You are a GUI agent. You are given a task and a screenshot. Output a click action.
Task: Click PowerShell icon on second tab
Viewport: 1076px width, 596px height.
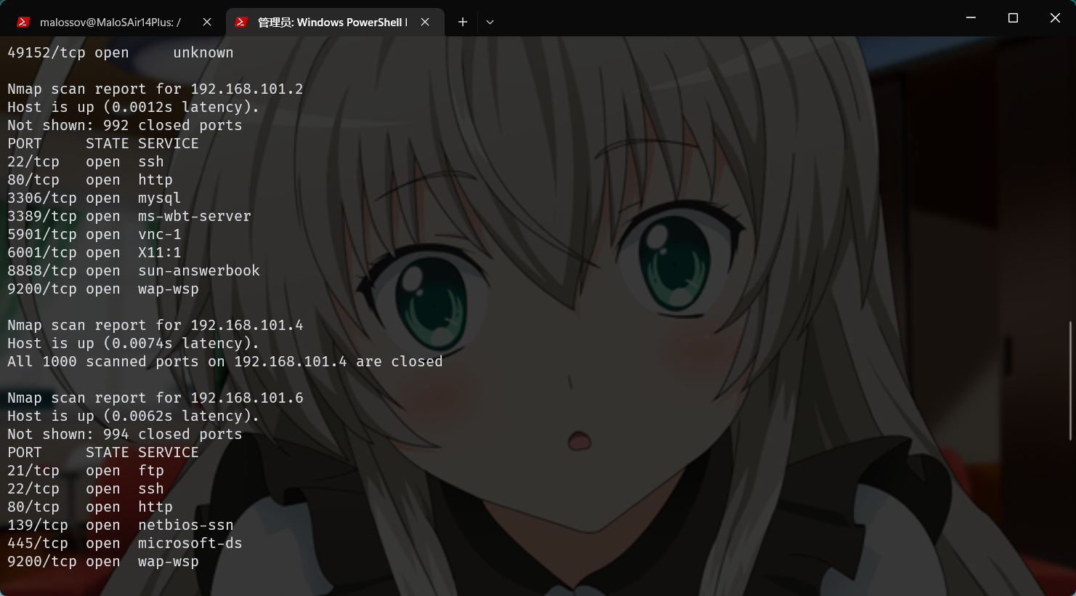click(x=241, y=22)
